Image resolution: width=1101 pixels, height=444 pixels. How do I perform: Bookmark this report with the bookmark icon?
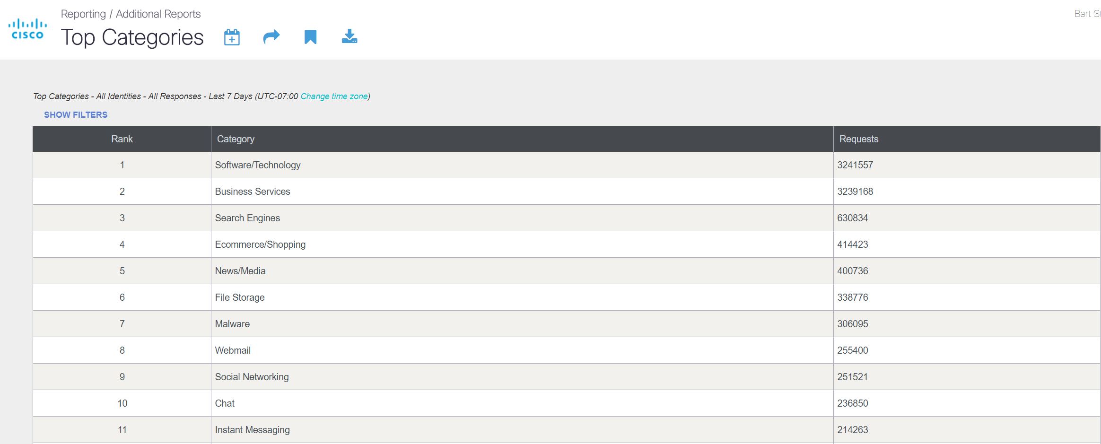tap(310, 37)
